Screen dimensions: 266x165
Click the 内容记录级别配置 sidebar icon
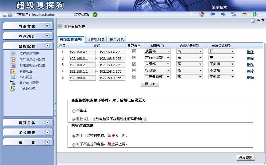click(13, 60)
